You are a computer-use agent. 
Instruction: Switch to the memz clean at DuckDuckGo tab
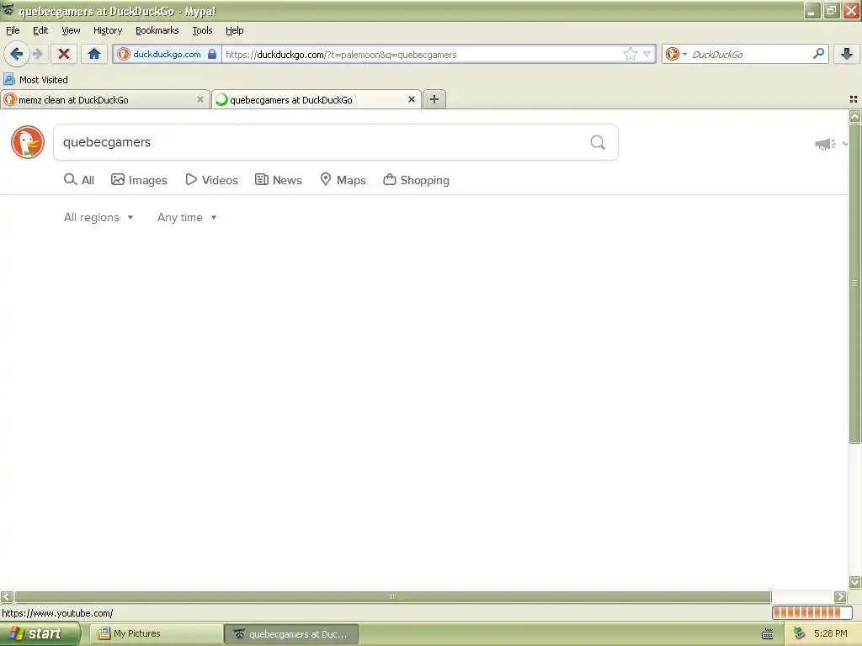coord(104,100)
